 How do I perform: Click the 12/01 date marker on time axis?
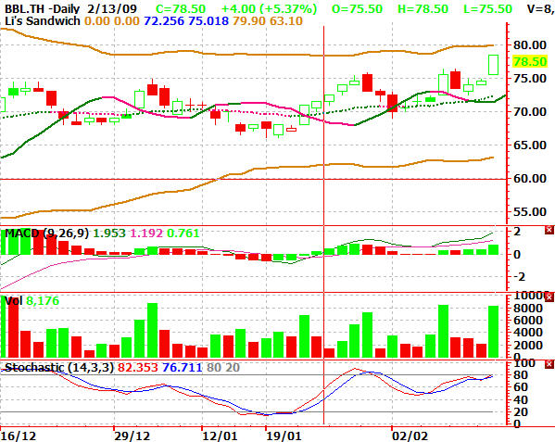click(220, 436)
